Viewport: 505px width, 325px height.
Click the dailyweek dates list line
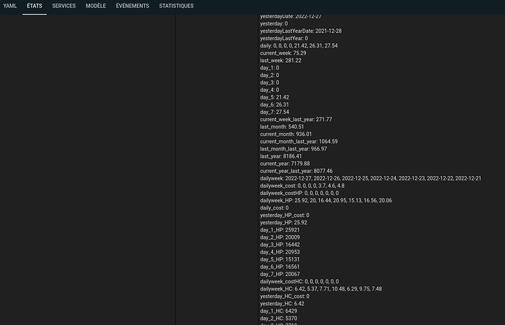click(x=370, y=178)
